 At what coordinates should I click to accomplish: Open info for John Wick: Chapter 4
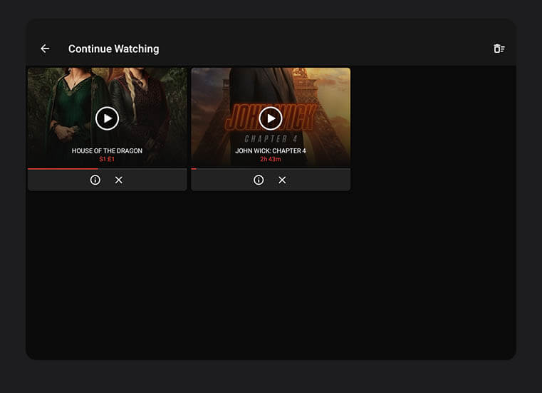pyautogui.click(x=259, y=180)
